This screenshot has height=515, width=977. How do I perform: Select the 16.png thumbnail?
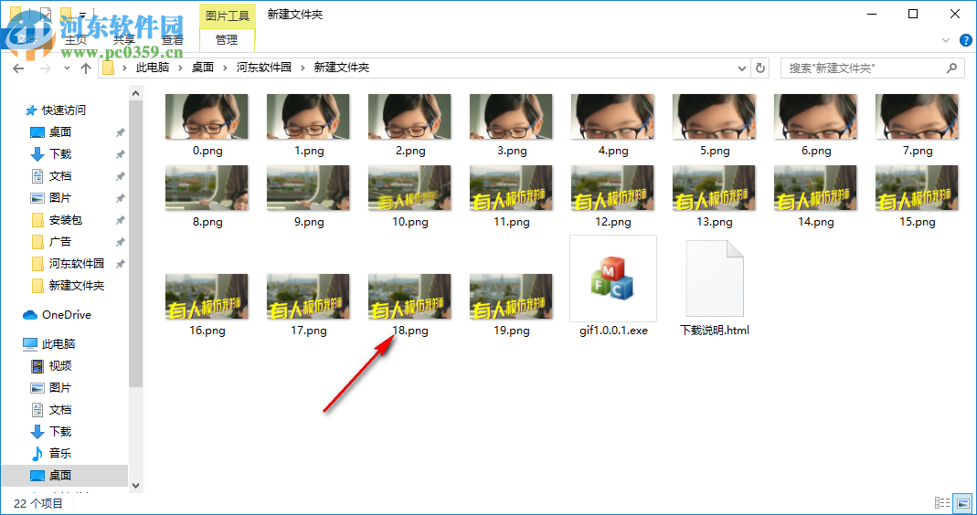click(x=207, y=297)
